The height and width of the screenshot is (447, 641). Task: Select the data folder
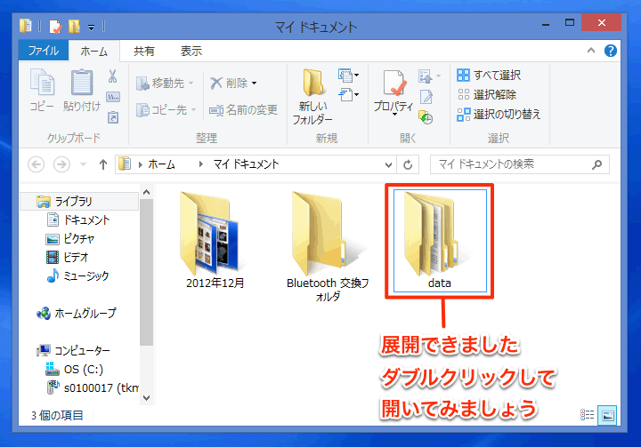click(x=440, y=241)
